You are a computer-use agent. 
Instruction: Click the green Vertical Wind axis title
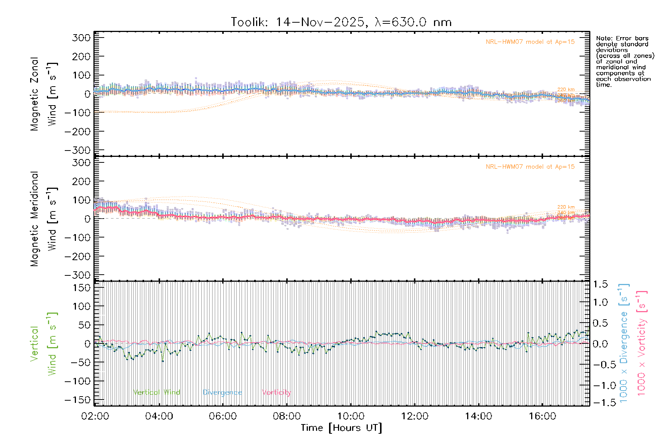(43, 344)
